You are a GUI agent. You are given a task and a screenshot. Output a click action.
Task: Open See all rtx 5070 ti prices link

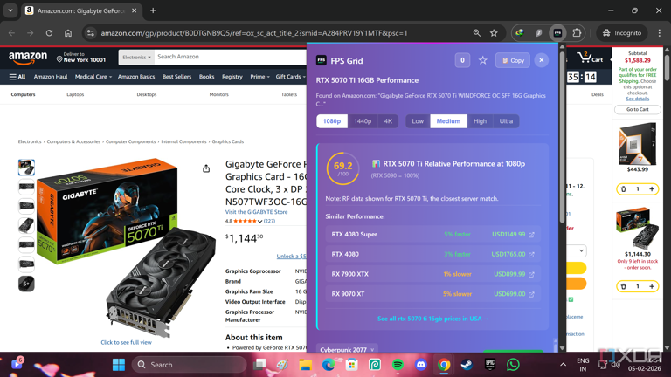click(433, 319)
